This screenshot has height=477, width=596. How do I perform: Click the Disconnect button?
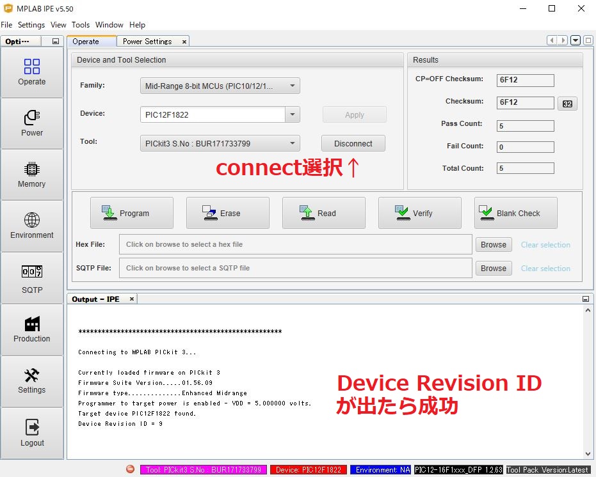coord(353,144)
